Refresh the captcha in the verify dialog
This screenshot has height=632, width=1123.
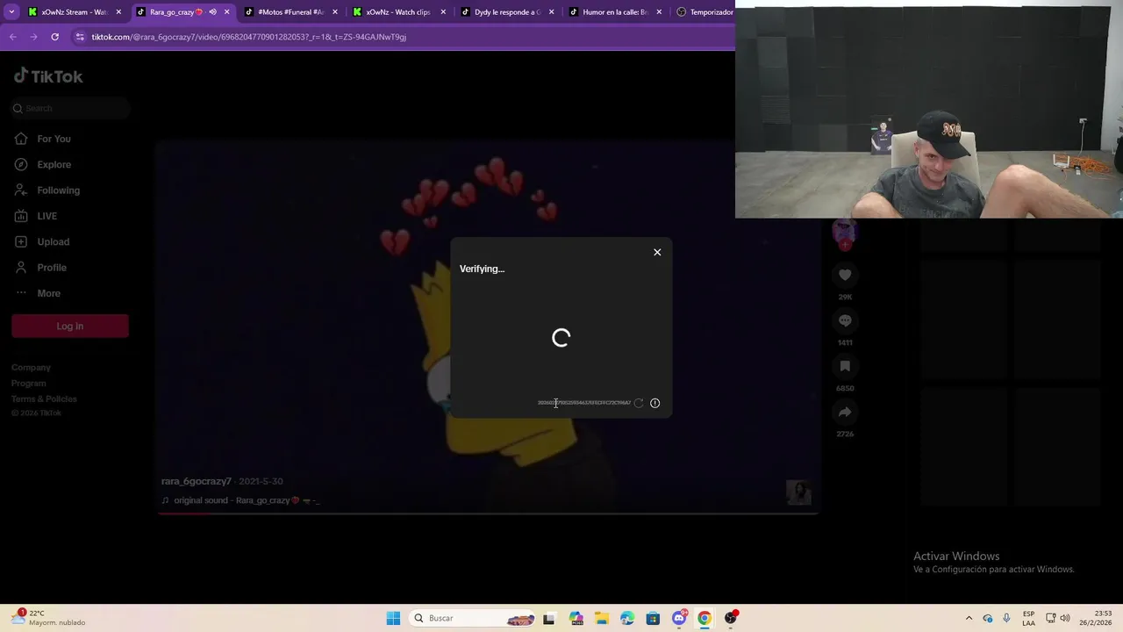pyautogui.click(x=639, y=403)
